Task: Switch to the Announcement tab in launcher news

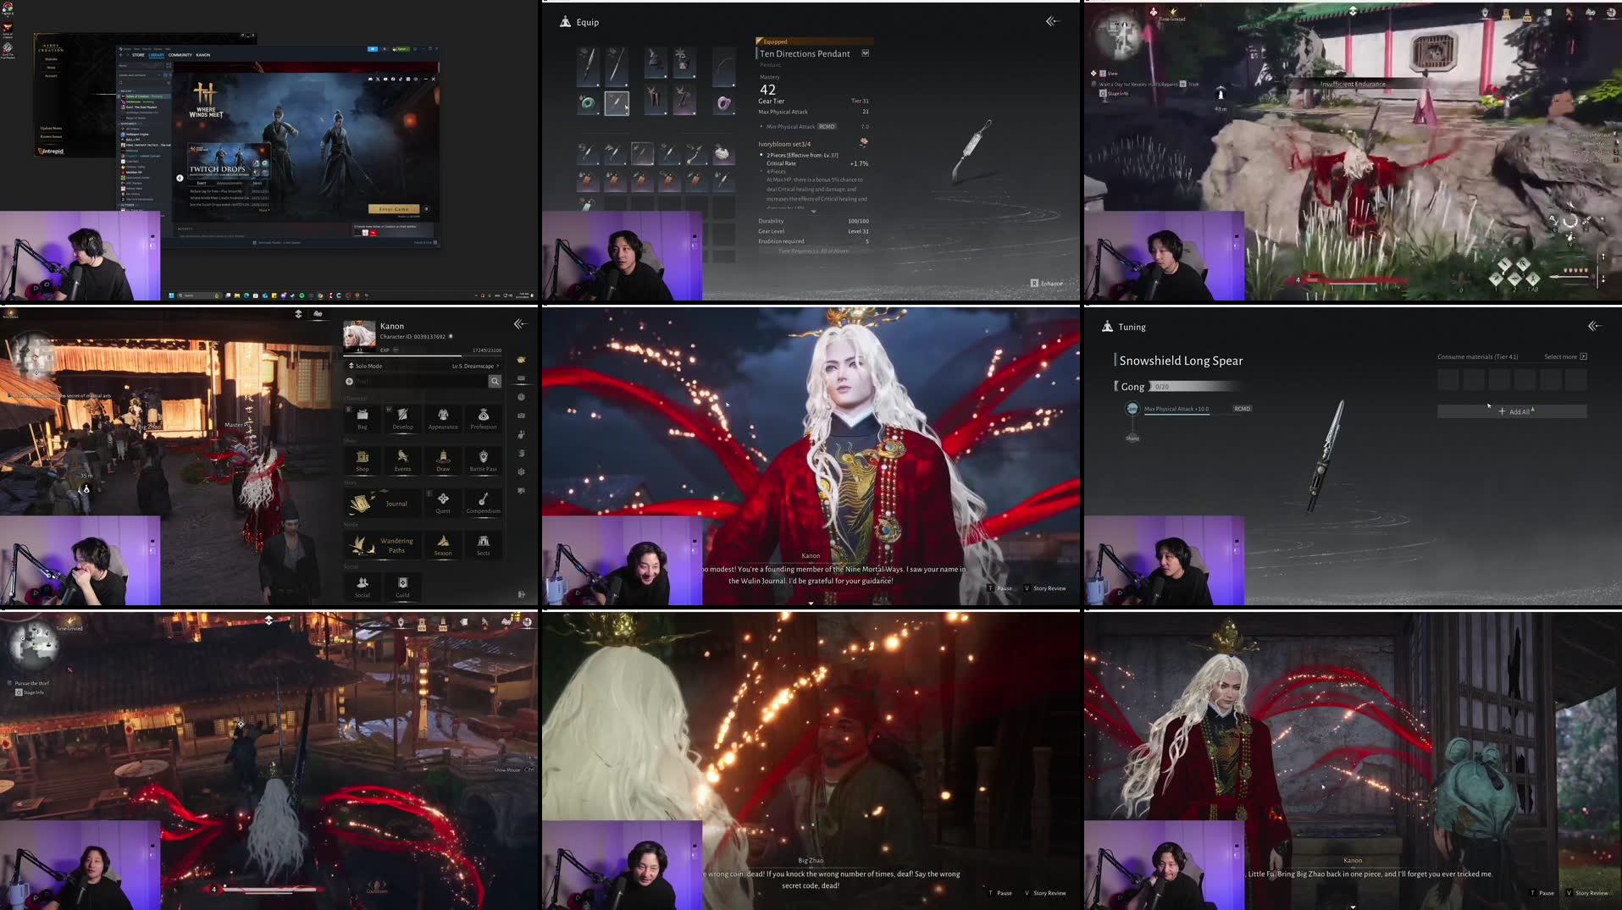Action: [230, 183]
